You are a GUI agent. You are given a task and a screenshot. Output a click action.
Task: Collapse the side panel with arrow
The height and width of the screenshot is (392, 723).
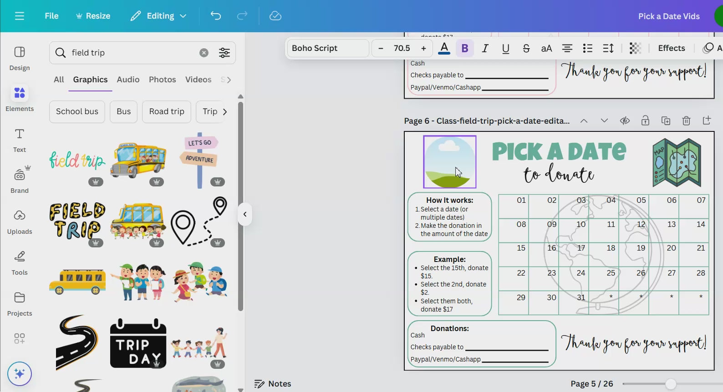245,214
